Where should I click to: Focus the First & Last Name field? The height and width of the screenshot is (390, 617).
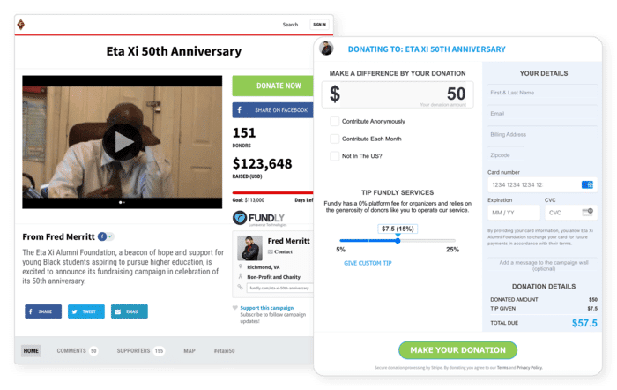(542, 93)
